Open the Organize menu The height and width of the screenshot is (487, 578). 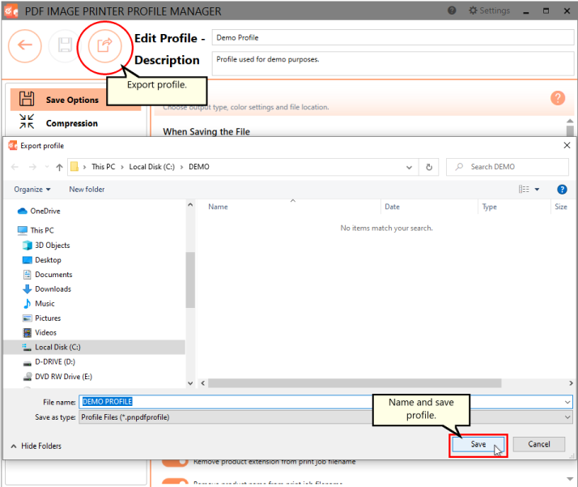point(32,190)
